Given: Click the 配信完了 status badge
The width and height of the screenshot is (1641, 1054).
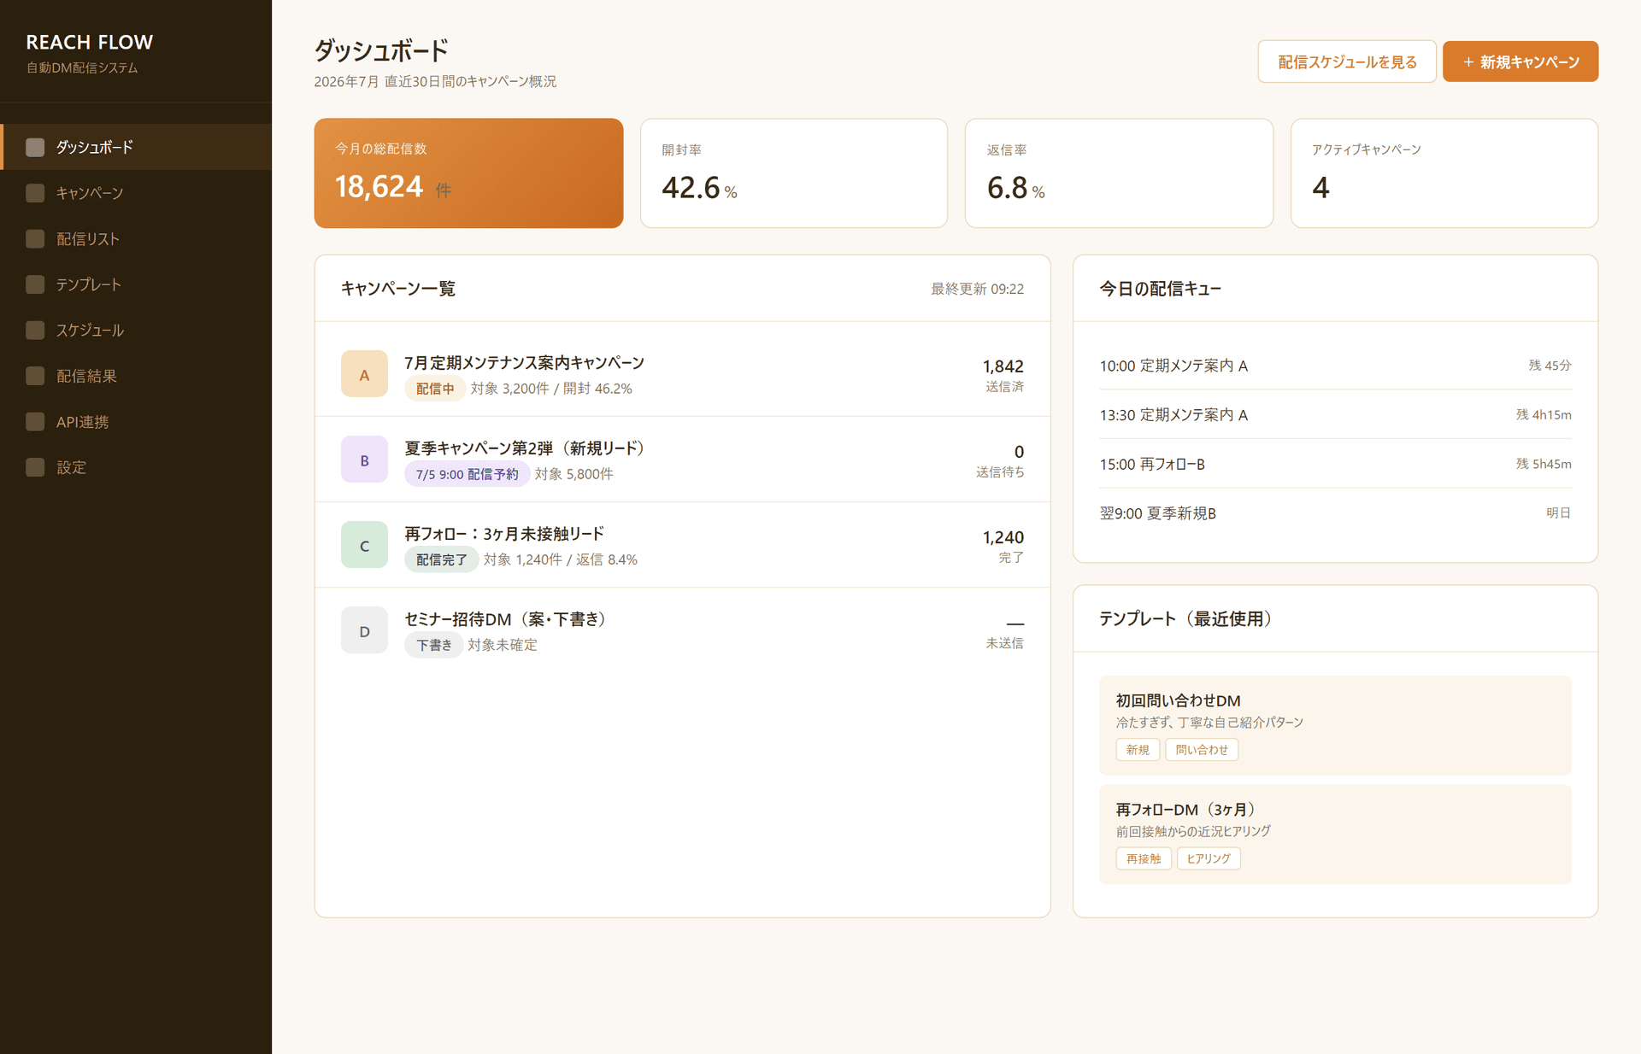Looking at the screenshot, I should tap(442, 559).
